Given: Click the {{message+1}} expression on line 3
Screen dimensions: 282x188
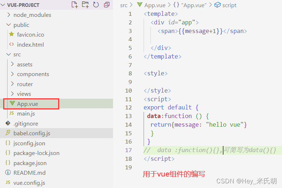Looking at the screenshot, I should [201, 31].
